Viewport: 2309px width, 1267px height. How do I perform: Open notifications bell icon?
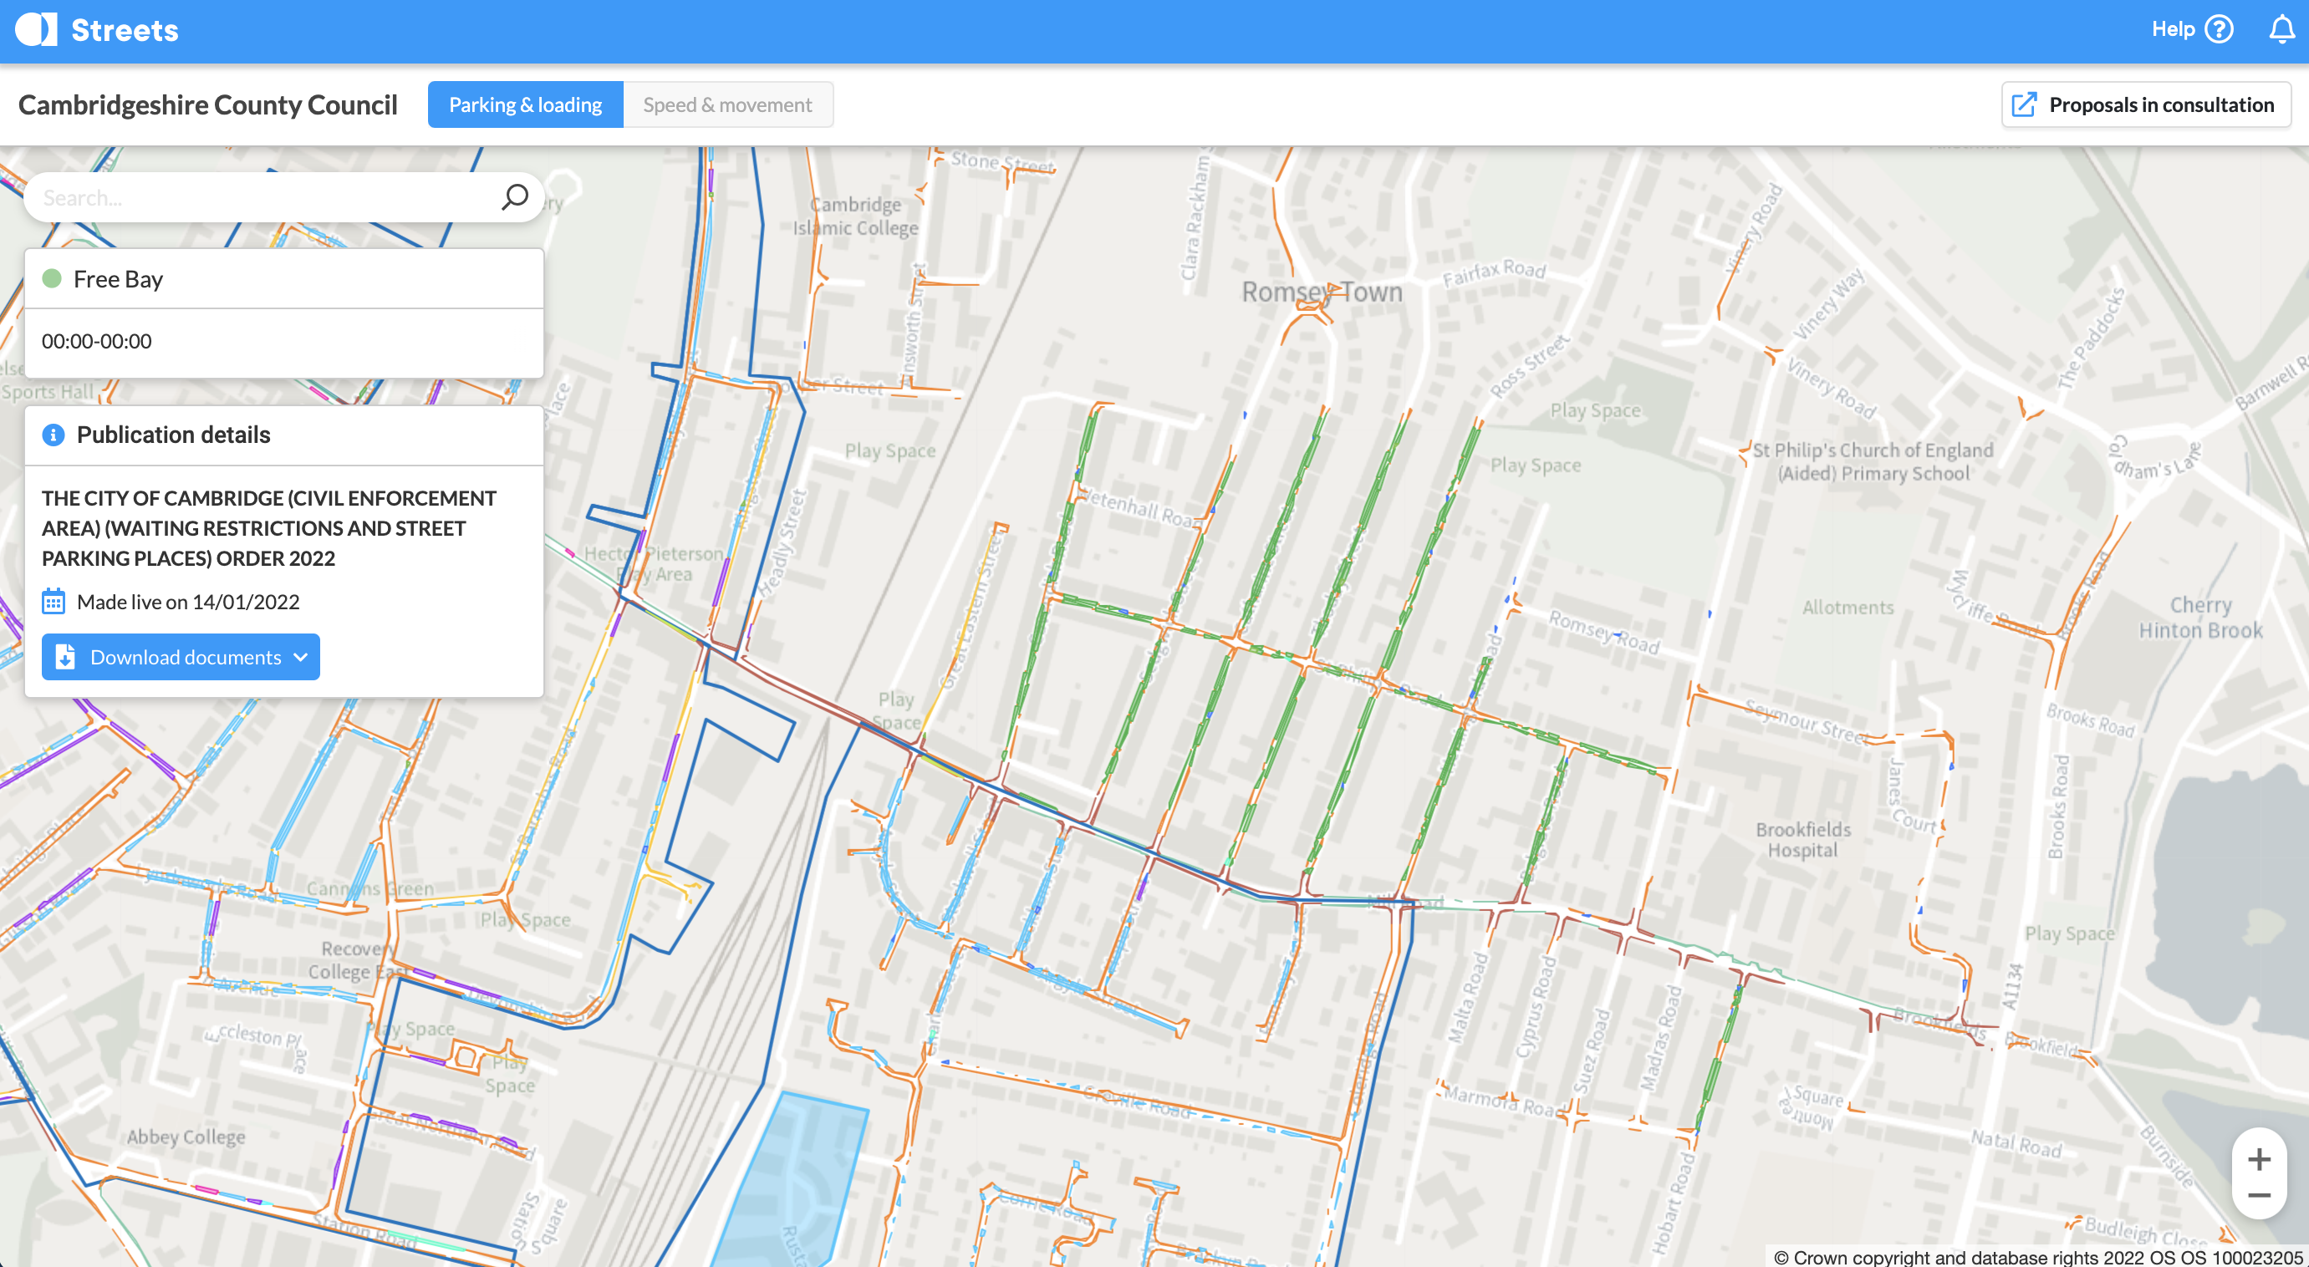pyautogui.click(x=2281, y=29)
